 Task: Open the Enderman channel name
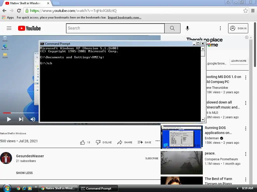pos(212,138)
